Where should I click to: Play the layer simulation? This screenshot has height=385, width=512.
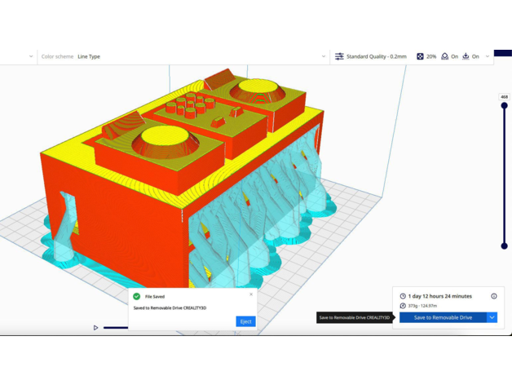(x=96, y=328)
